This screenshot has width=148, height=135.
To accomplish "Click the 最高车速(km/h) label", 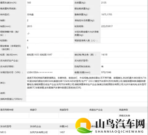I will pyautogui.click(x=9, y=3).
